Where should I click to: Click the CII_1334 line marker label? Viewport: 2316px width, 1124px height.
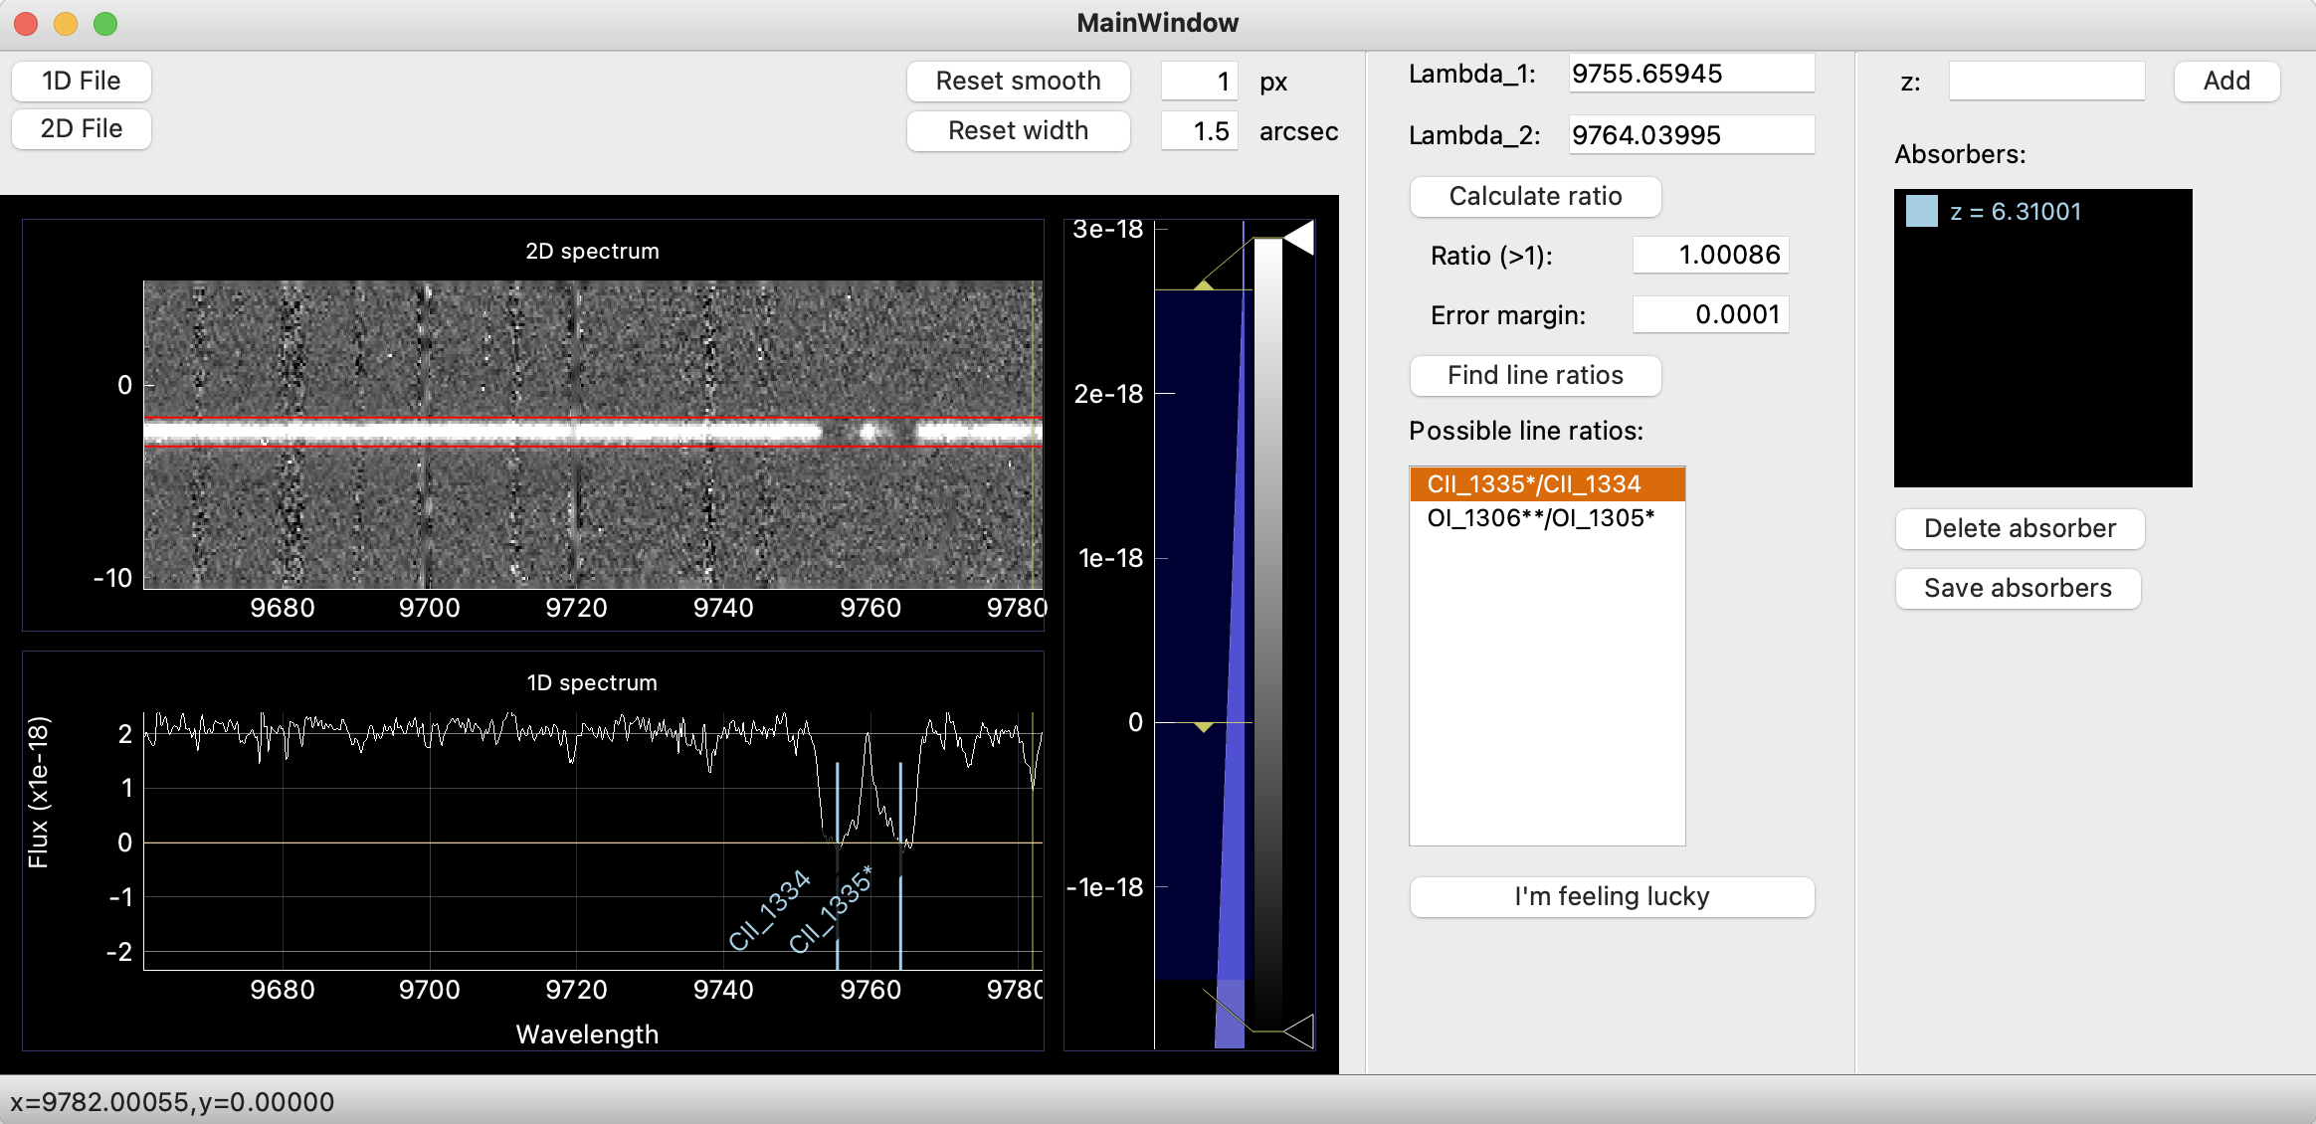(x=769, y=911)
